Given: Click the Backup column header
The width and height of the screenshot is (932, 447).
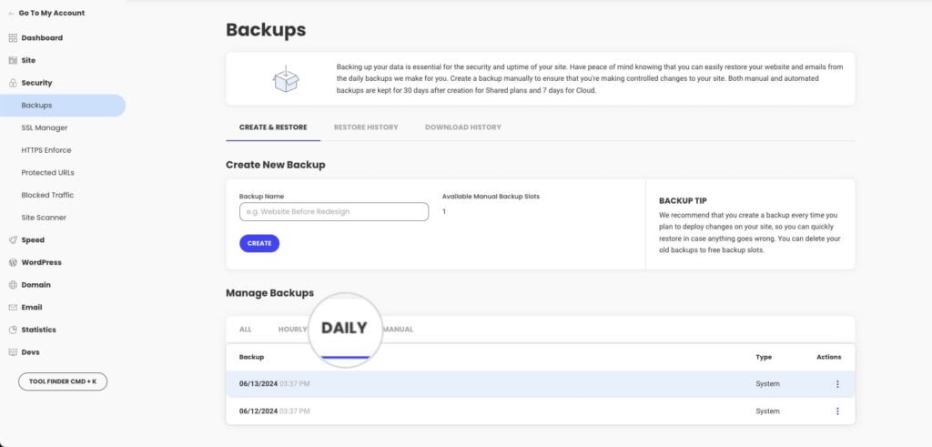Looking at the screenshot, I should 251,357.
